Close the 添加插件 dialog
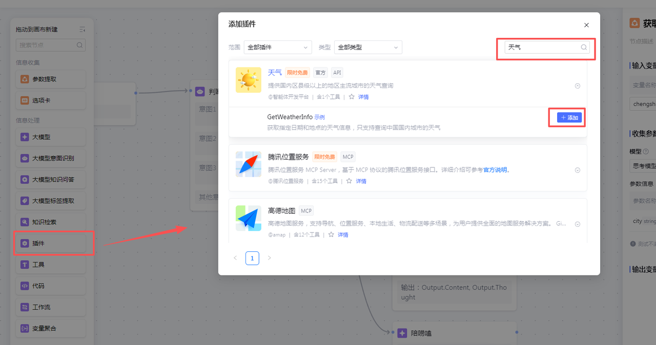 pyautogui.click(x=586, y=25)
